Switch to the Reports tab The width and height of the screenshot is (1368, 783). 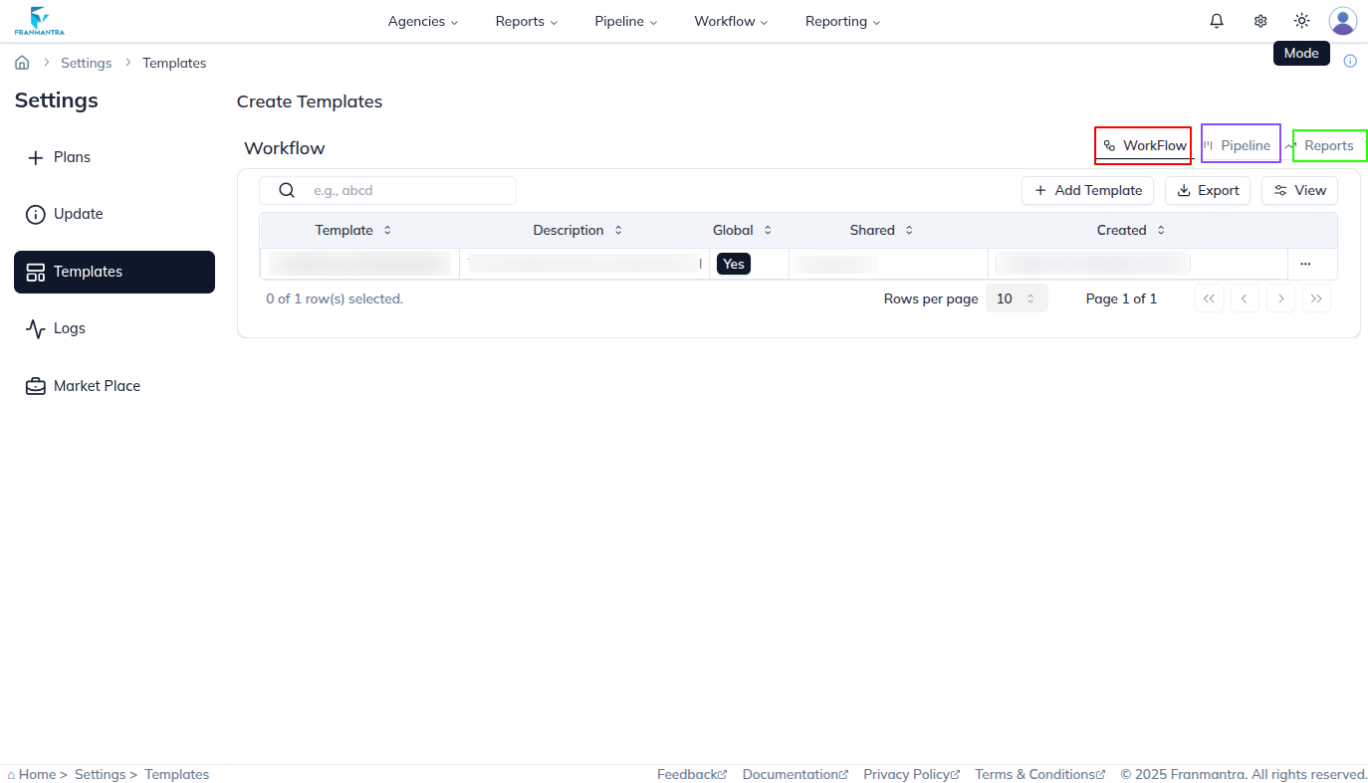click(x=1319, y=145)
